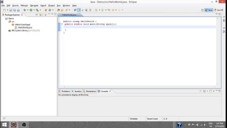Click the New Java Package icon

point(46,10)
